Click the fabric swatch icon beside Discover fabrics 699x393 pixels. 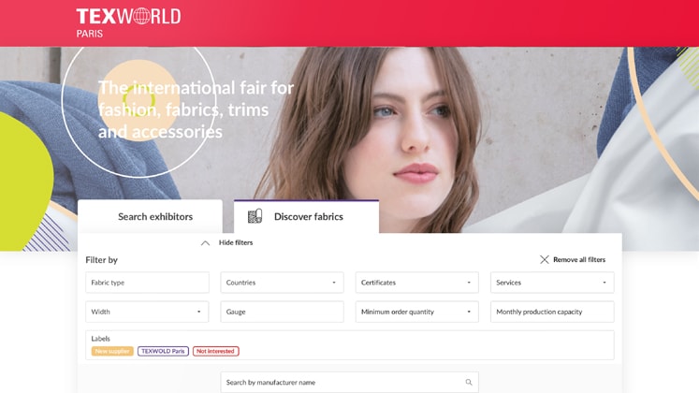255,216
